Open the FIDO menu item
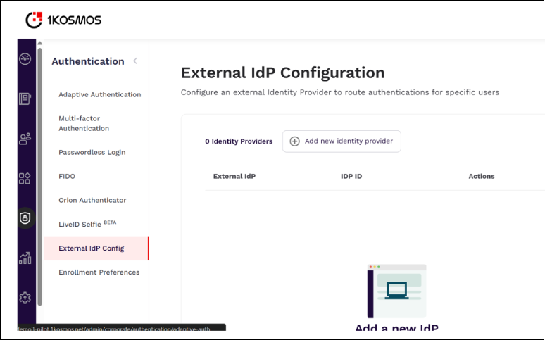 click(x=67, y=176)
